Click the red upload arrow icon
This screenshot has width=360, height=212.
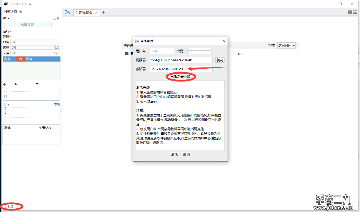[x=4, y=84]
